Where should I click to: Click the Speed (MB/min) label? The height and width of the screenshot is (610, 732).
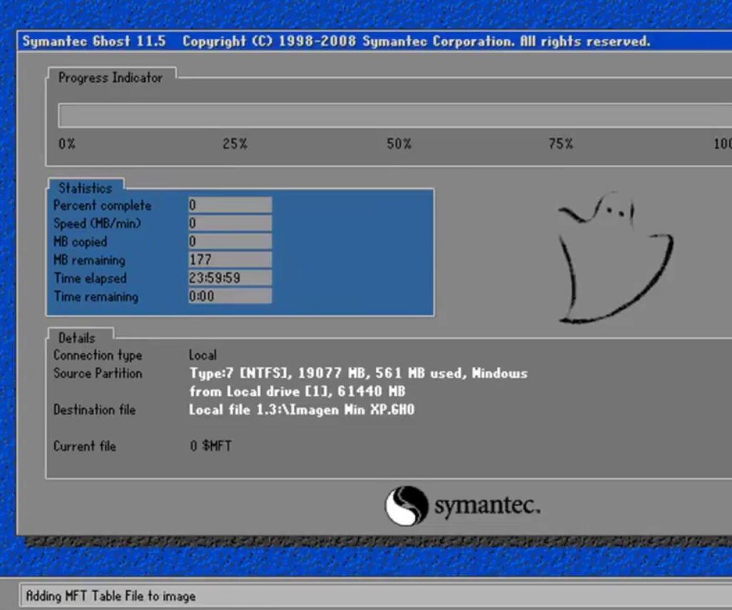click(x=97, y=223)
